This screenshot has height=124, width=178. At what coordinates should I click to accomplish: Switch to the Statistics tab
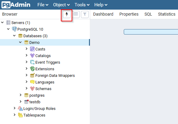[x=167, y=14]
